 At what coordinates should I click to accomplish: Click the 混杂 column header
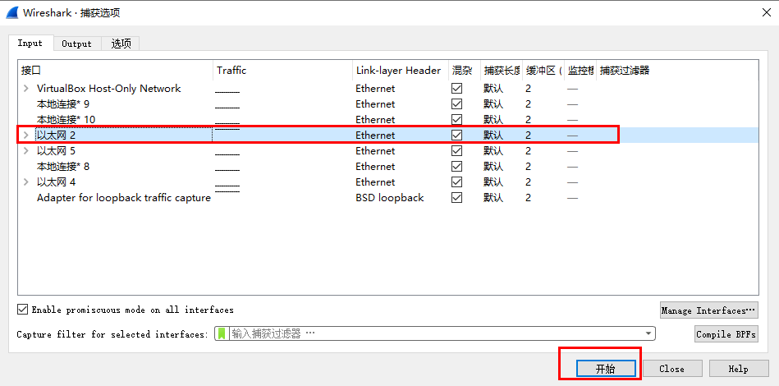[464, 71]
